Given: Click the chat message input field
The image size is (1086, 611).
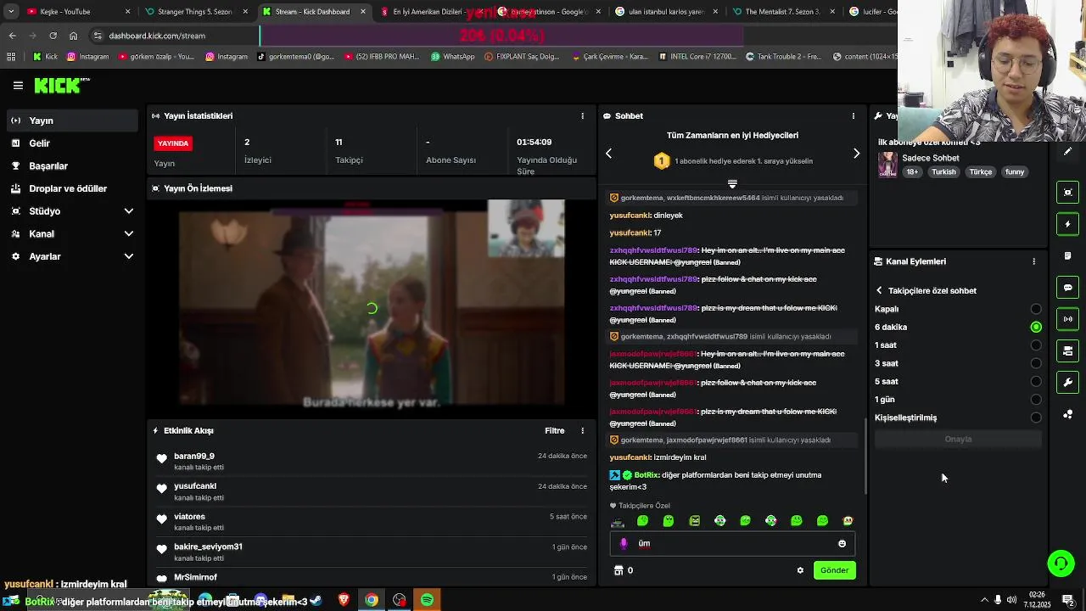Looking at the screenshot, I should point(732,543).
